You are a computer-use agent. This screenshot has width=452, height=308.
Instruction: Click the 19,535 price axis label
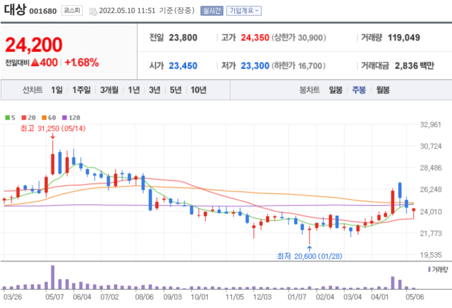[431, 255]
